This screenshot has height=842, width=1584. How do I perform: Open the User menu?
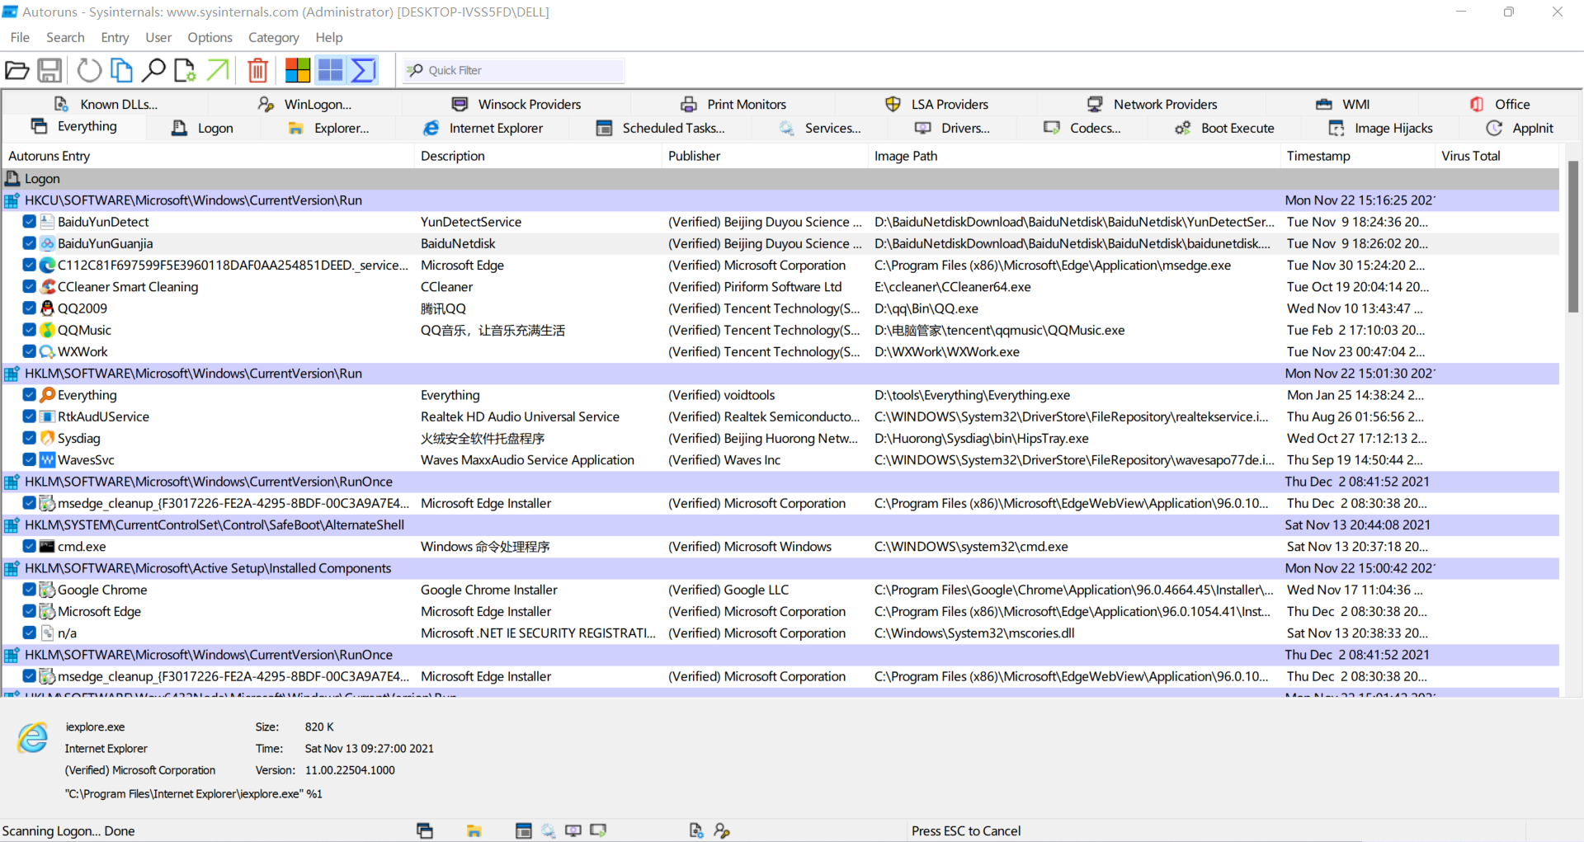[158, 37]
